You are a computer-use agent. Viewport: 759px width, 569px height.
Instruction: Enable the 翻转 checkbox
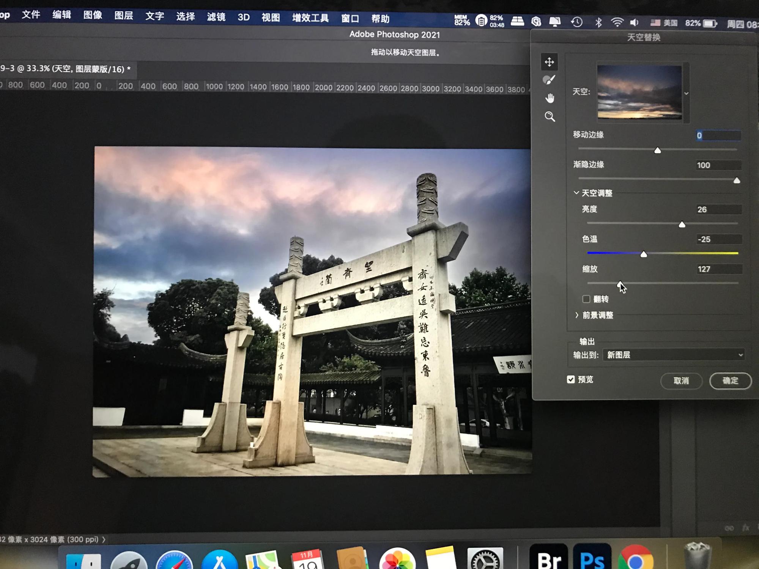586,299
